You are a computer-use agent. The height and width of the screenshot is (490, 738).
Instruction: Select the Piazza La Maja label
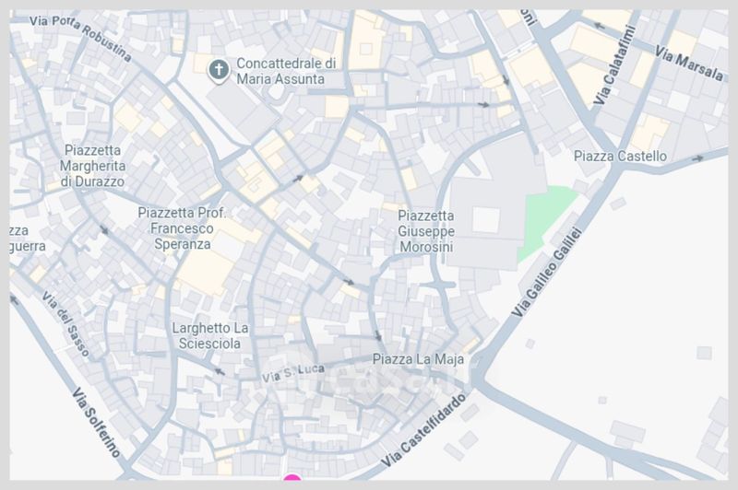click(418, 359)
